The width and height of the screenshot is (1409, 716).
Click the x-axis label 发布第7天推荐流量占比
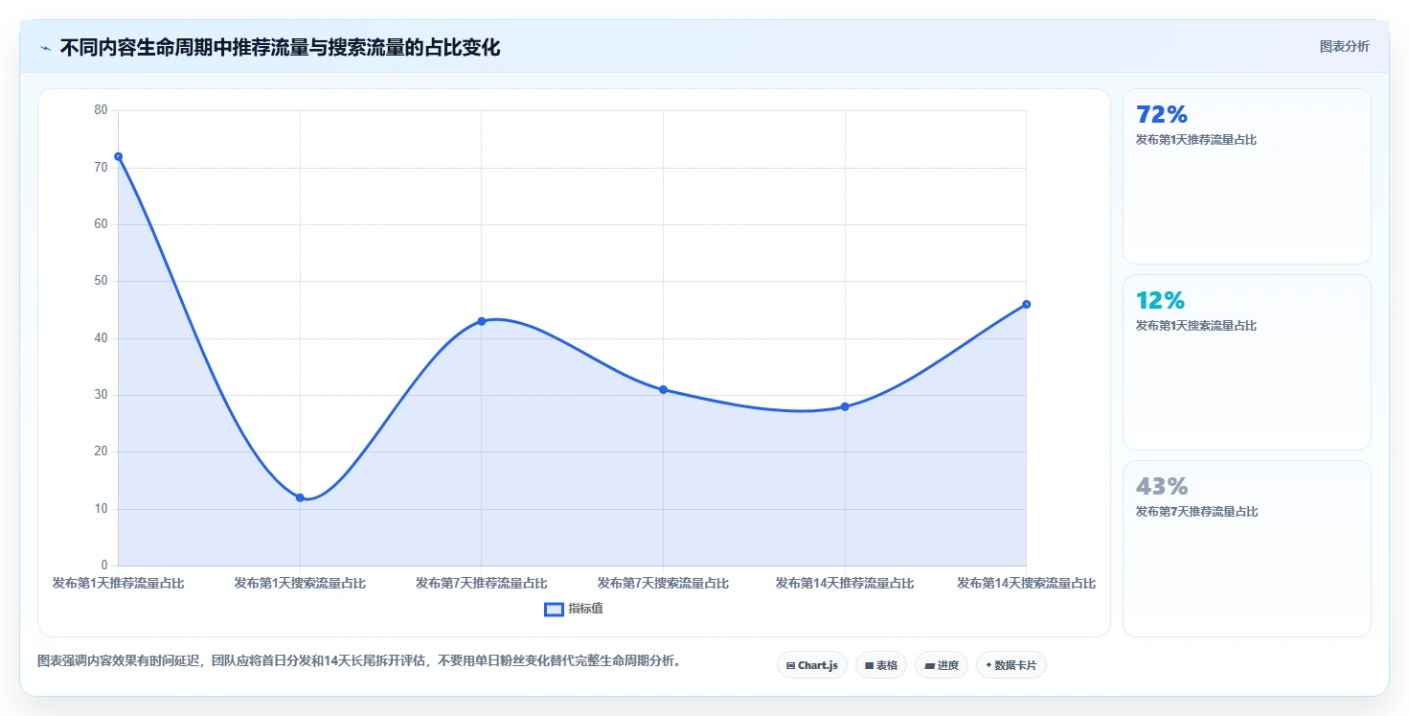481,583
